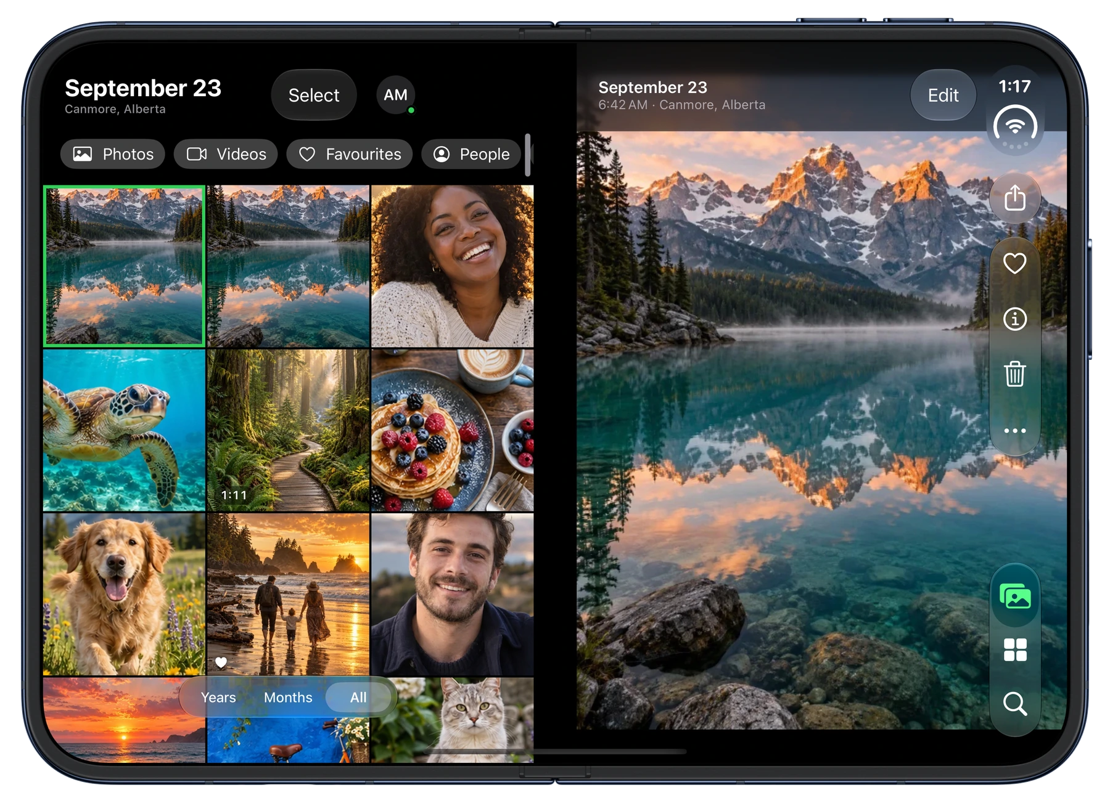The height and width of the screenshot is (806, 1110).
Task: Delete photo using the trash icon
Action: (1014, 374)
